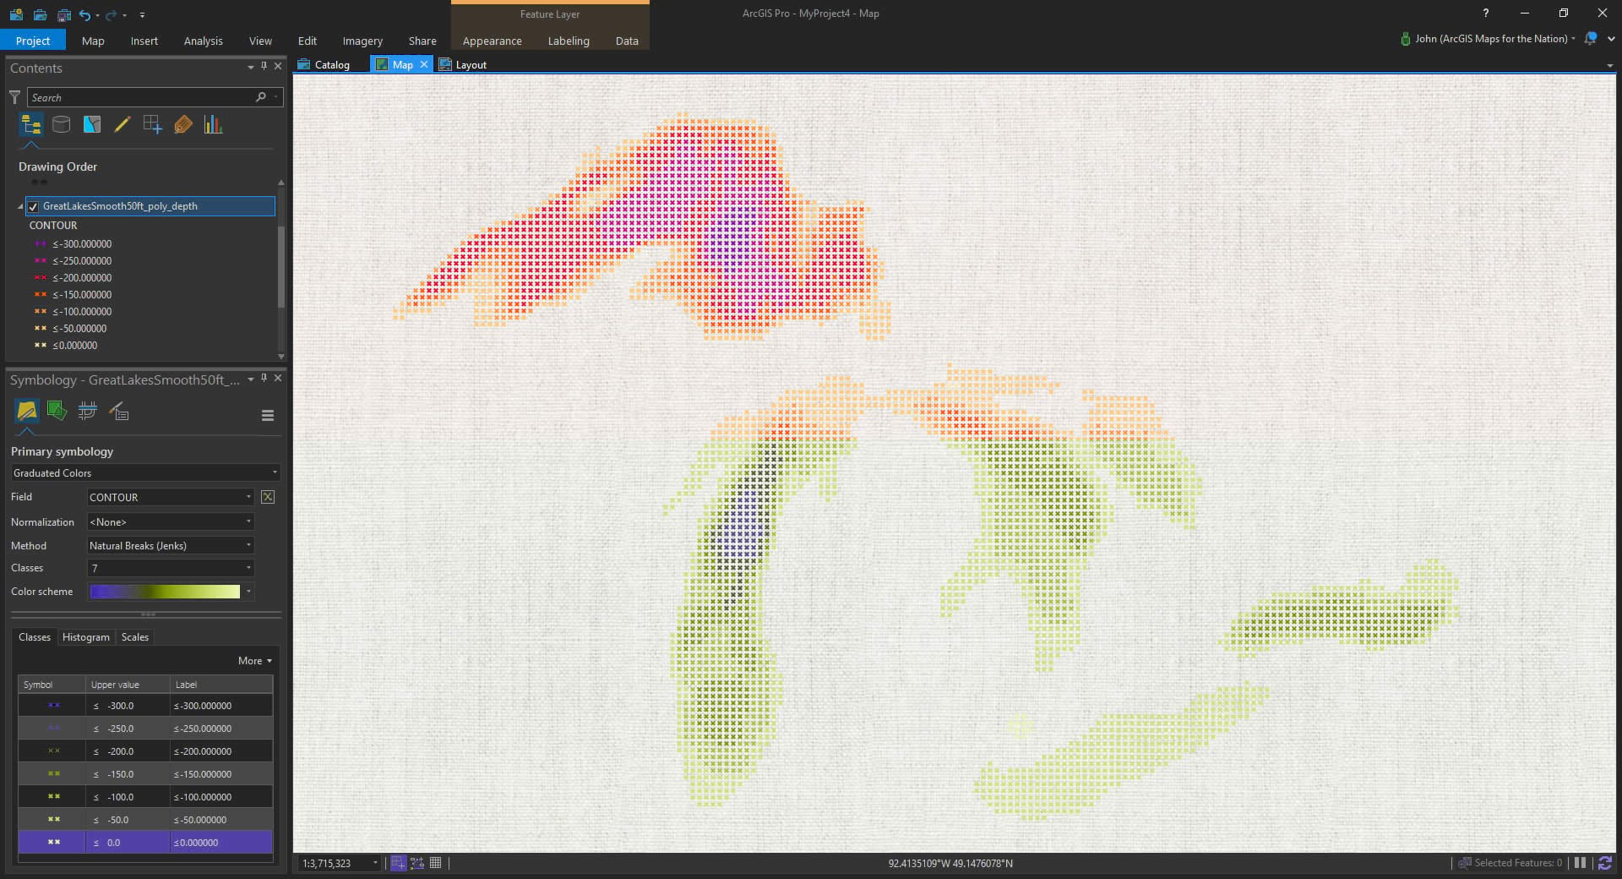Open the More menu button
This screenshot has height=879, width=1622.
254,661
